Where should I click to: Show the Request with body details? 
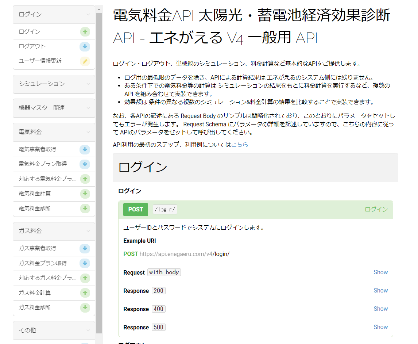point(380,272)
